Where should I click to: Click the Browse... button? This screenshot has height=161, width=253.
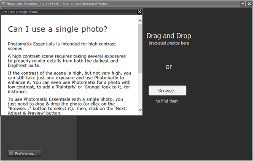point(167,90)
